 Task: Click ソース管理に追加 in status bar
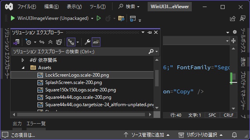tap(146, 135)
